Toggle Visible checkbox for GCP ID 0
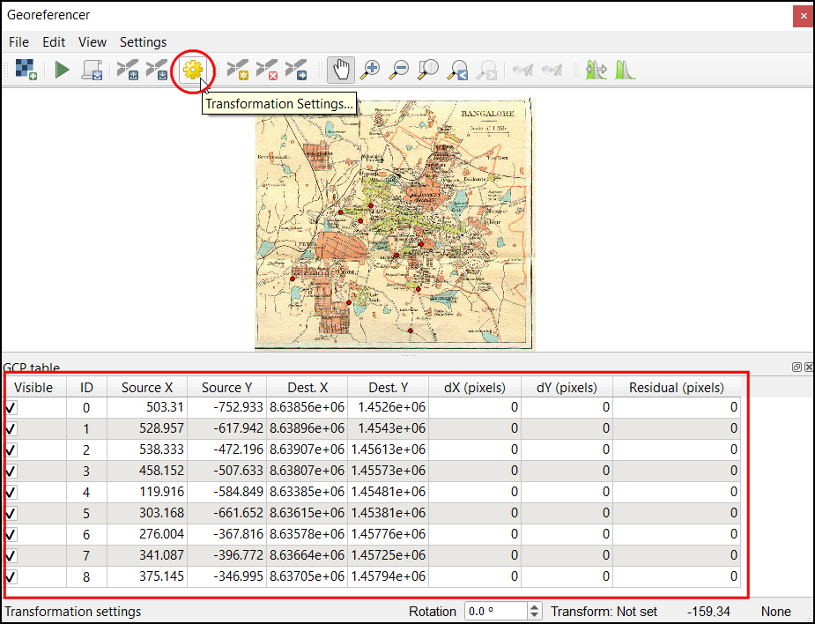 [11, 408]
